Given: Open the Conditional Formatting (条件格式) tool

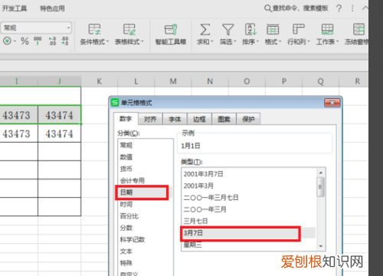Looking at the screenshot, I should [x=94, y=34].
